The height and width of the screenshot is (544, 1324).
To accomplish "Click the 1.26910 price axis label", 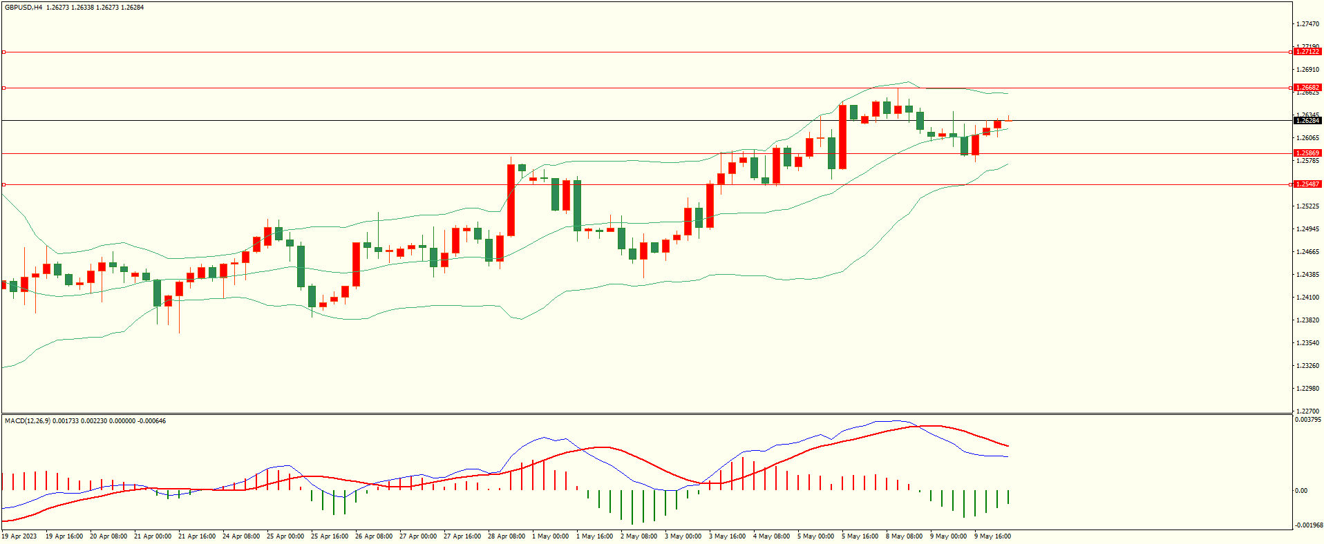I will (1307, 70).
